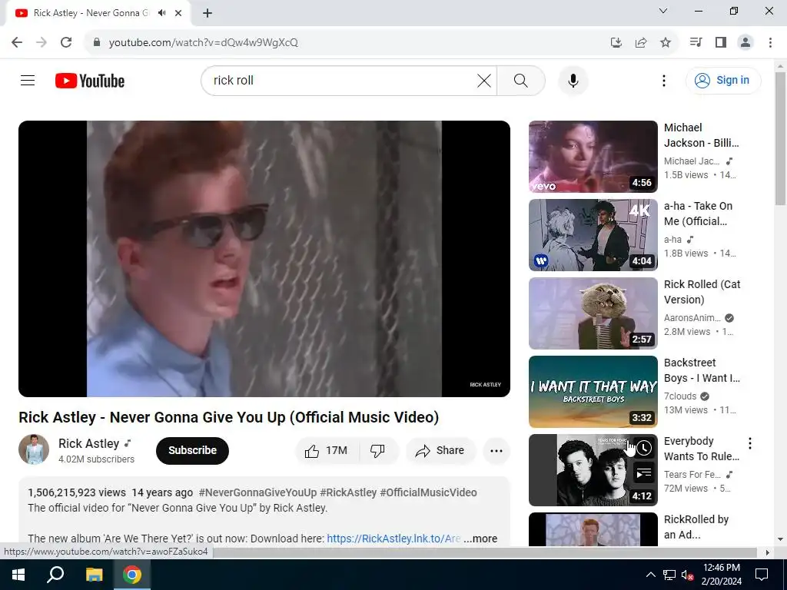787x590 pixels.
Task: Open the YouTube hamburger guide menu
Action: click(x=28, y=80)
